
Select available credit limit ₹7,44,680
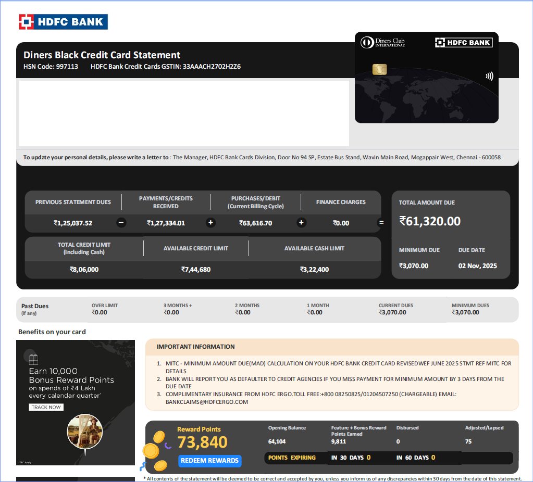(196, 269)
